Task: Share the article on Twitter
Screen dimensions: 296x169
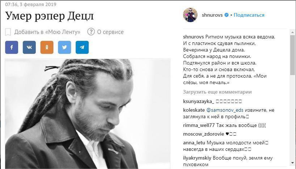Action: (64, 47)
